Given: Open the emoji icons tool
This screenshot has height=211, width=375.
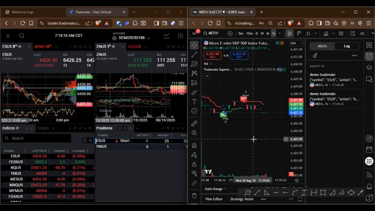Looking at the screenshot, I should pos(194,111).
